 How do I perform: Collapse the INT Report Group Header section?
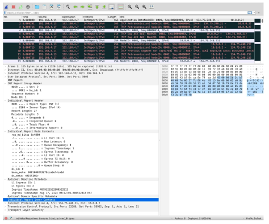5,84
